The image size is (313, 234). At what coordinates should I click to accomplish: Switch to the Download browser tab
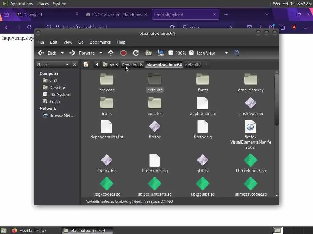[x=47, y=15]
